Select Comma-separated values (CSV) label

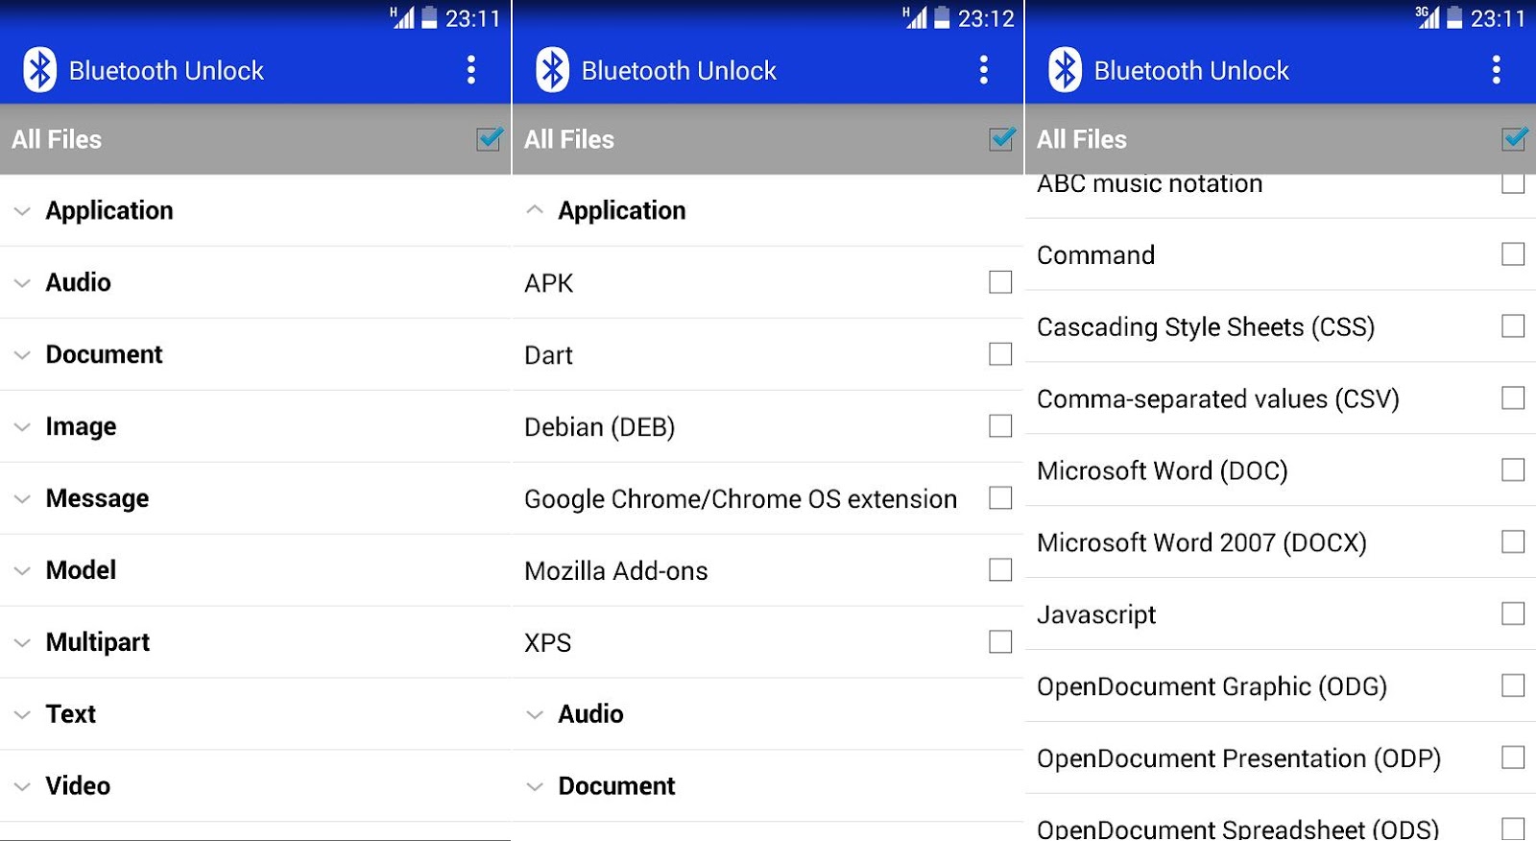[1218, 399]
